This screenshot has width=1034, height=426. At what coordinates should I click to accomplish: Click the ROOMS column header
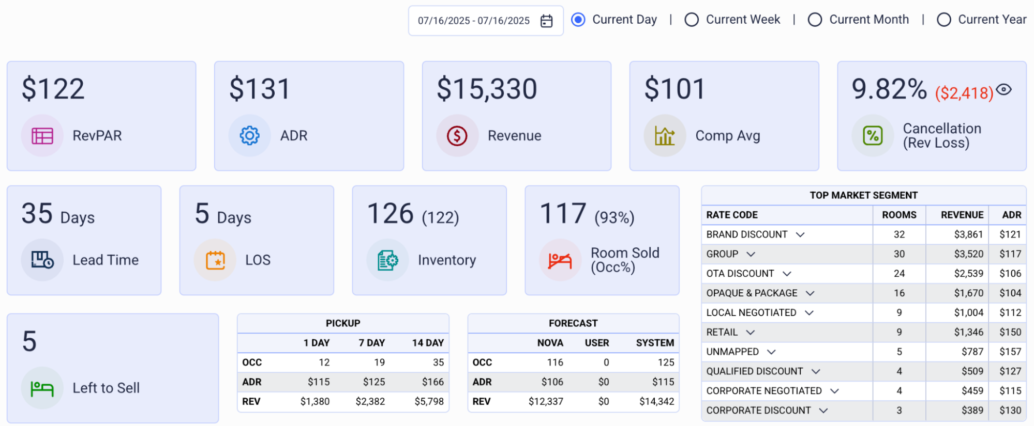[x=899, y=215]
